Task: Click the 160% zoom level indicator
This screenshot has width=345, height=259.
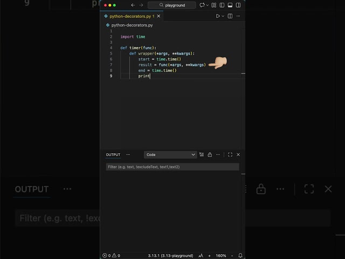Action: 221,255
